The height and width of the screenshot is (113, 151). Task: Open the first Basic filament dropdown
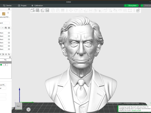click(x=3, y=33)
